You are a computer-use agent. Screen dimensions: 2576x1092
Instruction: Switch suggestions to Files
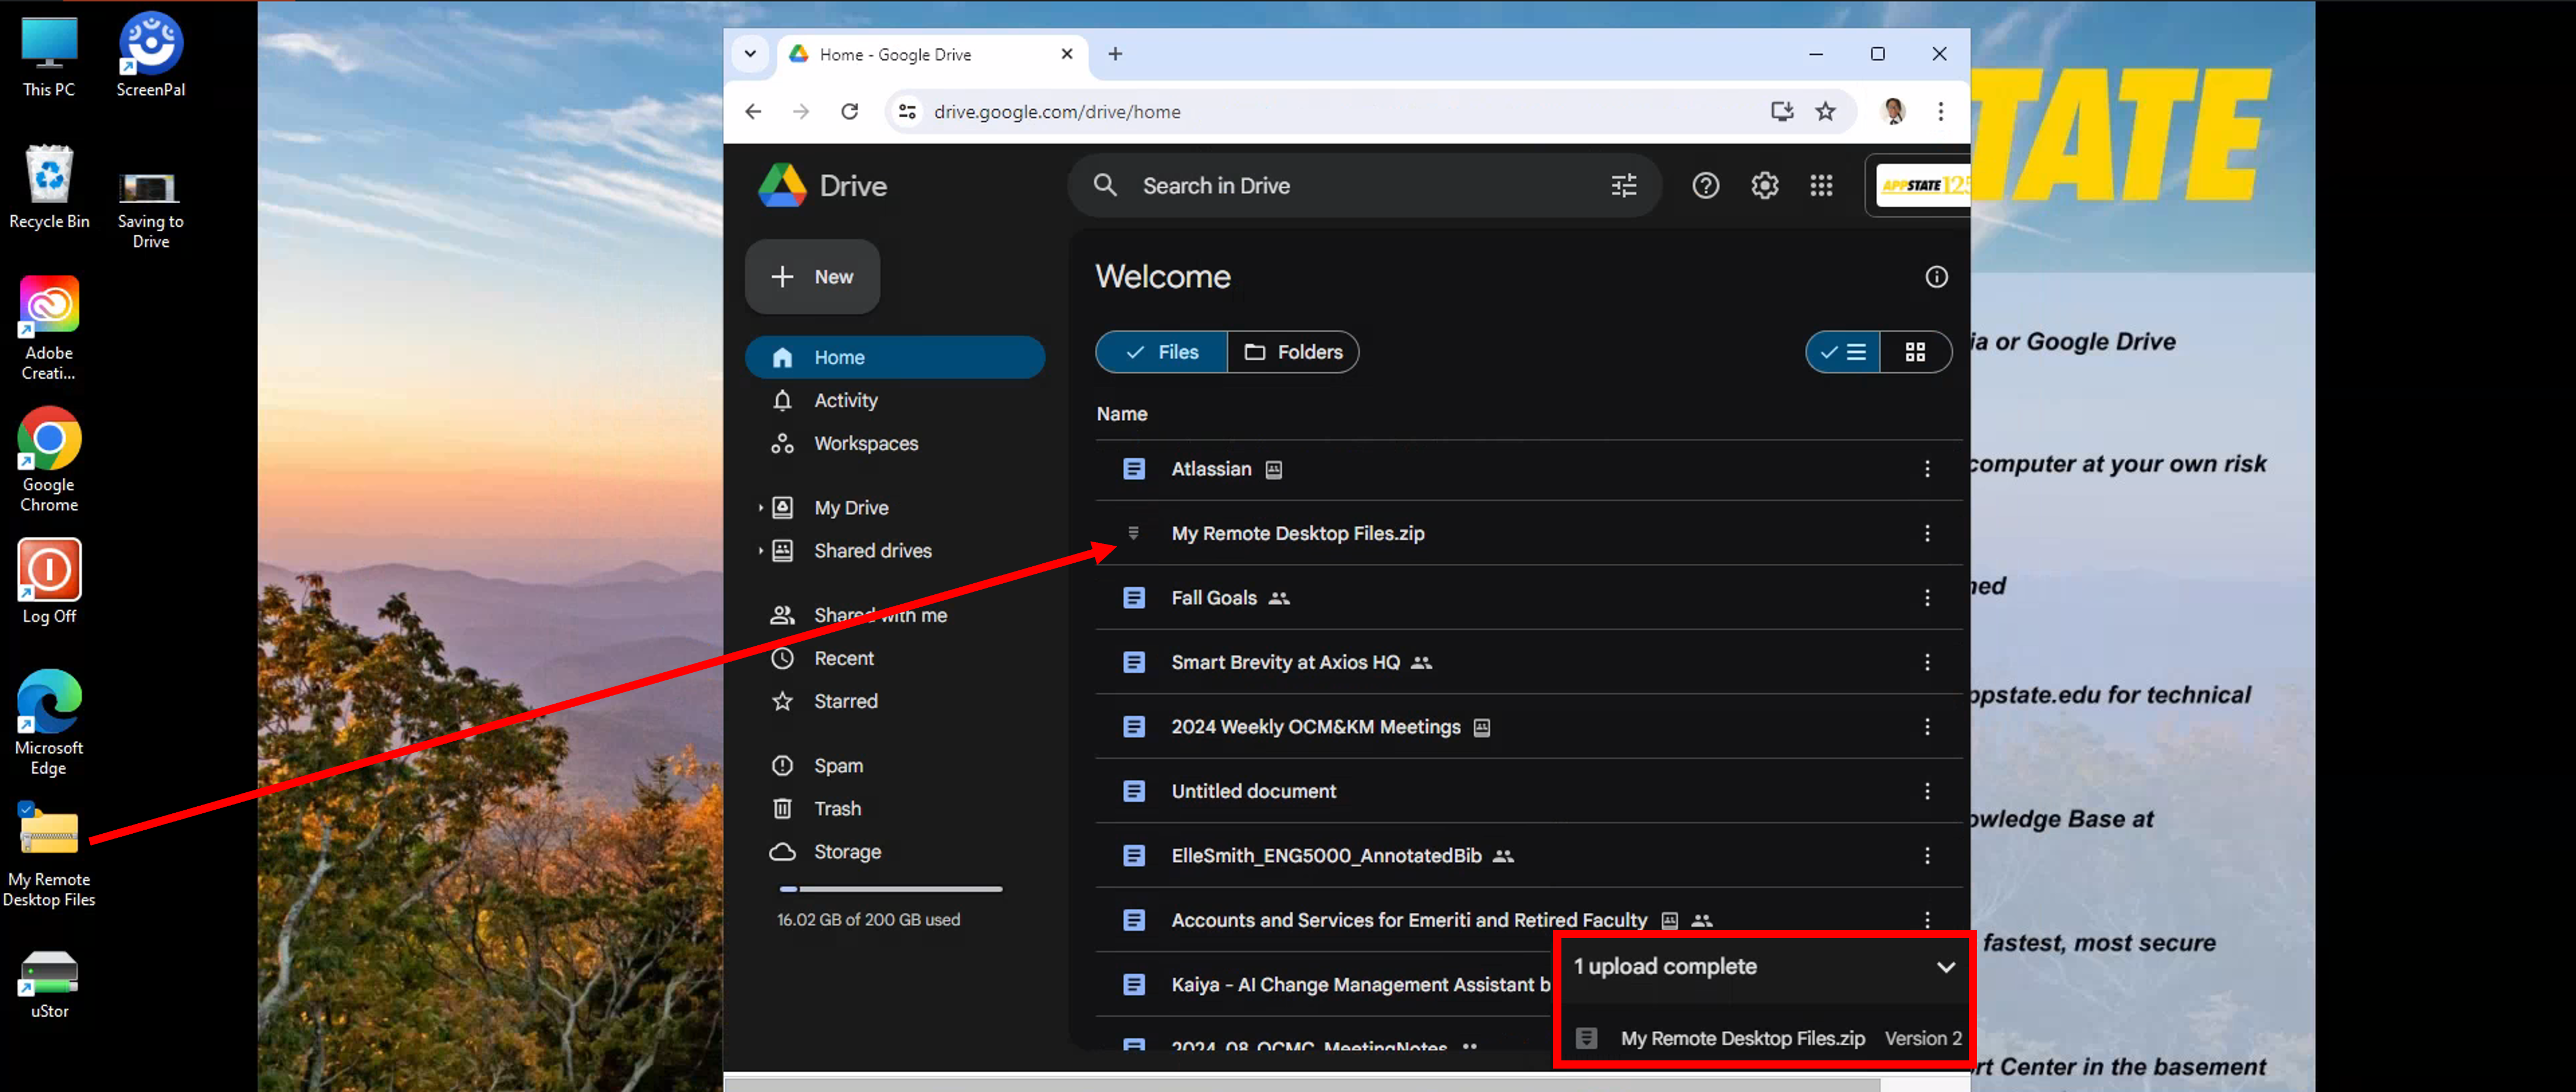pos(1161,352)
